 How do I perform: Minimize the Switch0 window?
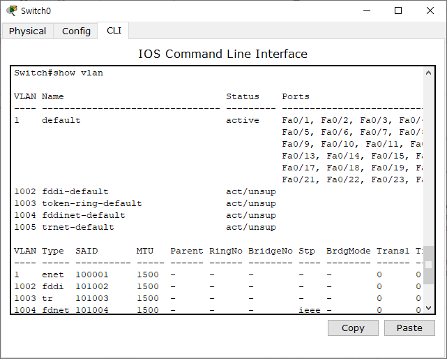[x=367, y=11]
